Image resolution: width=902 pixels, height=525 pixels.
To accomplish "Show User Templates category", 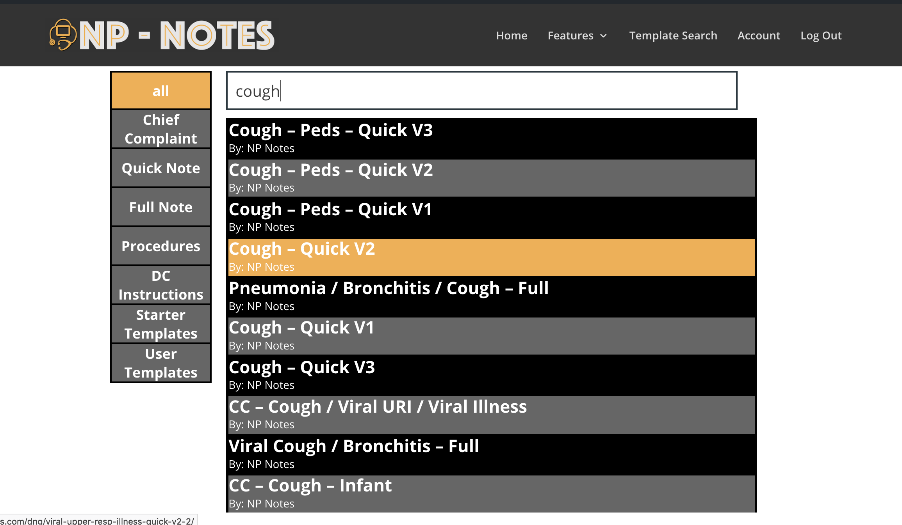I will (161, 363).
